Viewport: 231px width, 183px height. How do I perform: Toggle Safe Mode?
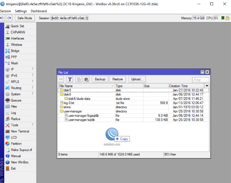25,18
